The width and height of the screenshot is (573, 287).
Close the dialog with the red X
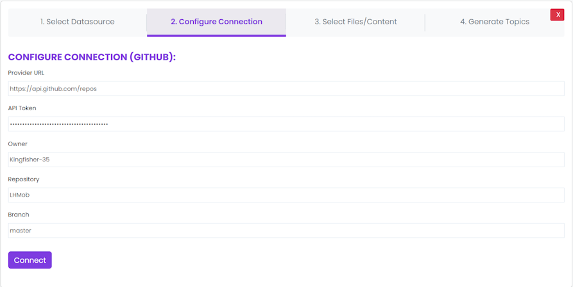coord(557,15)
